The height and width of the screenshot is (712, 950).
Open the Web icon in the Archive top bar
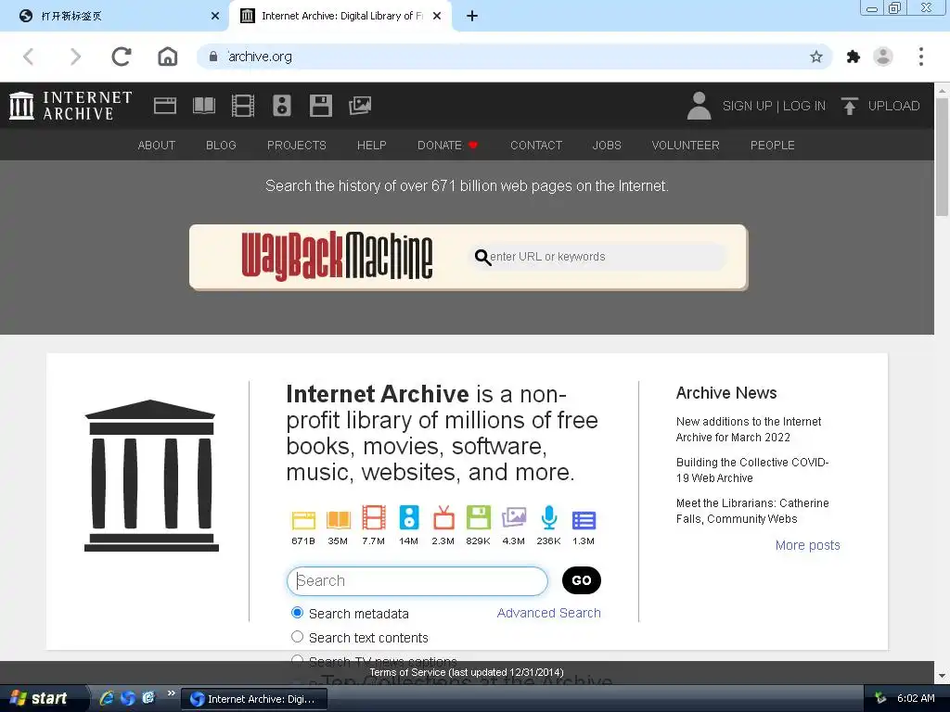click(x=165, y=106)
